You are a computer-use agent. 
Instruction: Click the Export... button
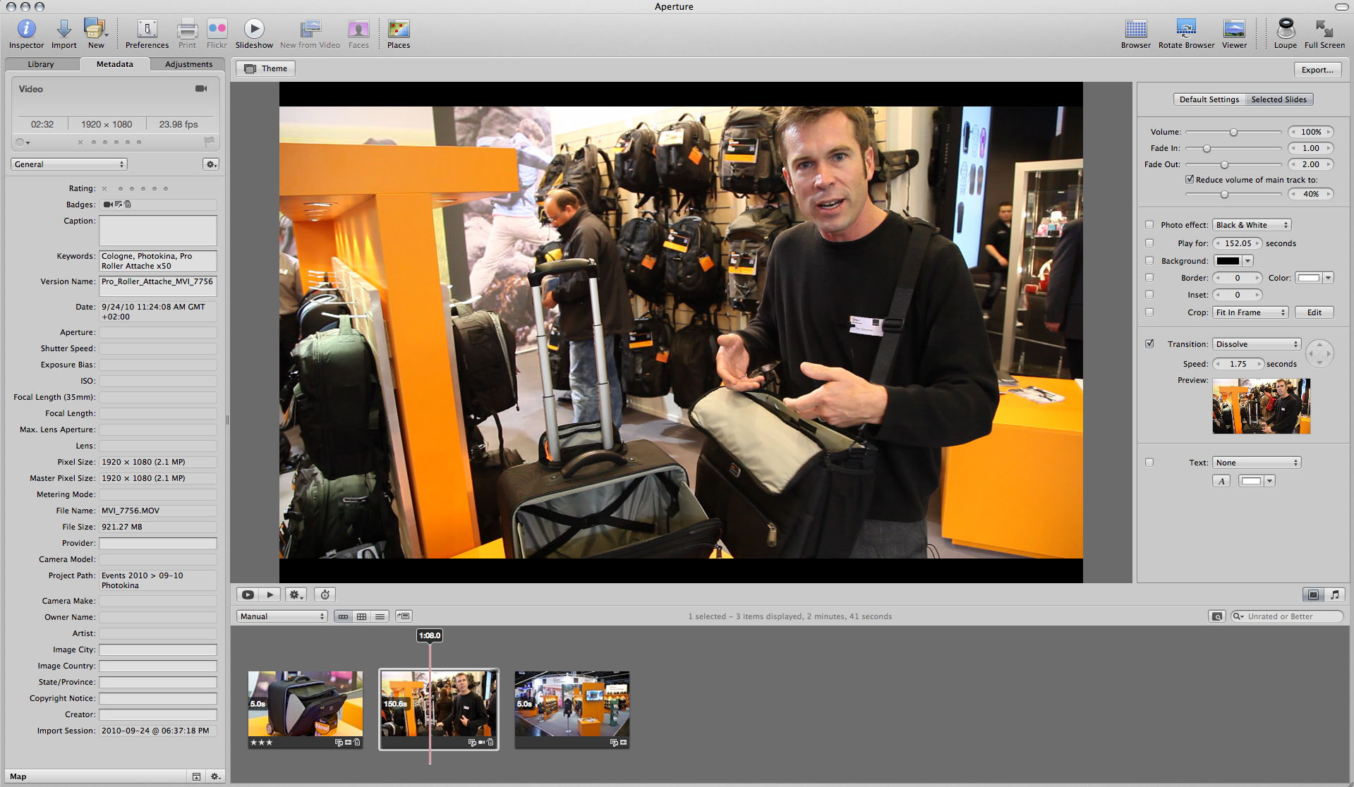(1317, 70)
